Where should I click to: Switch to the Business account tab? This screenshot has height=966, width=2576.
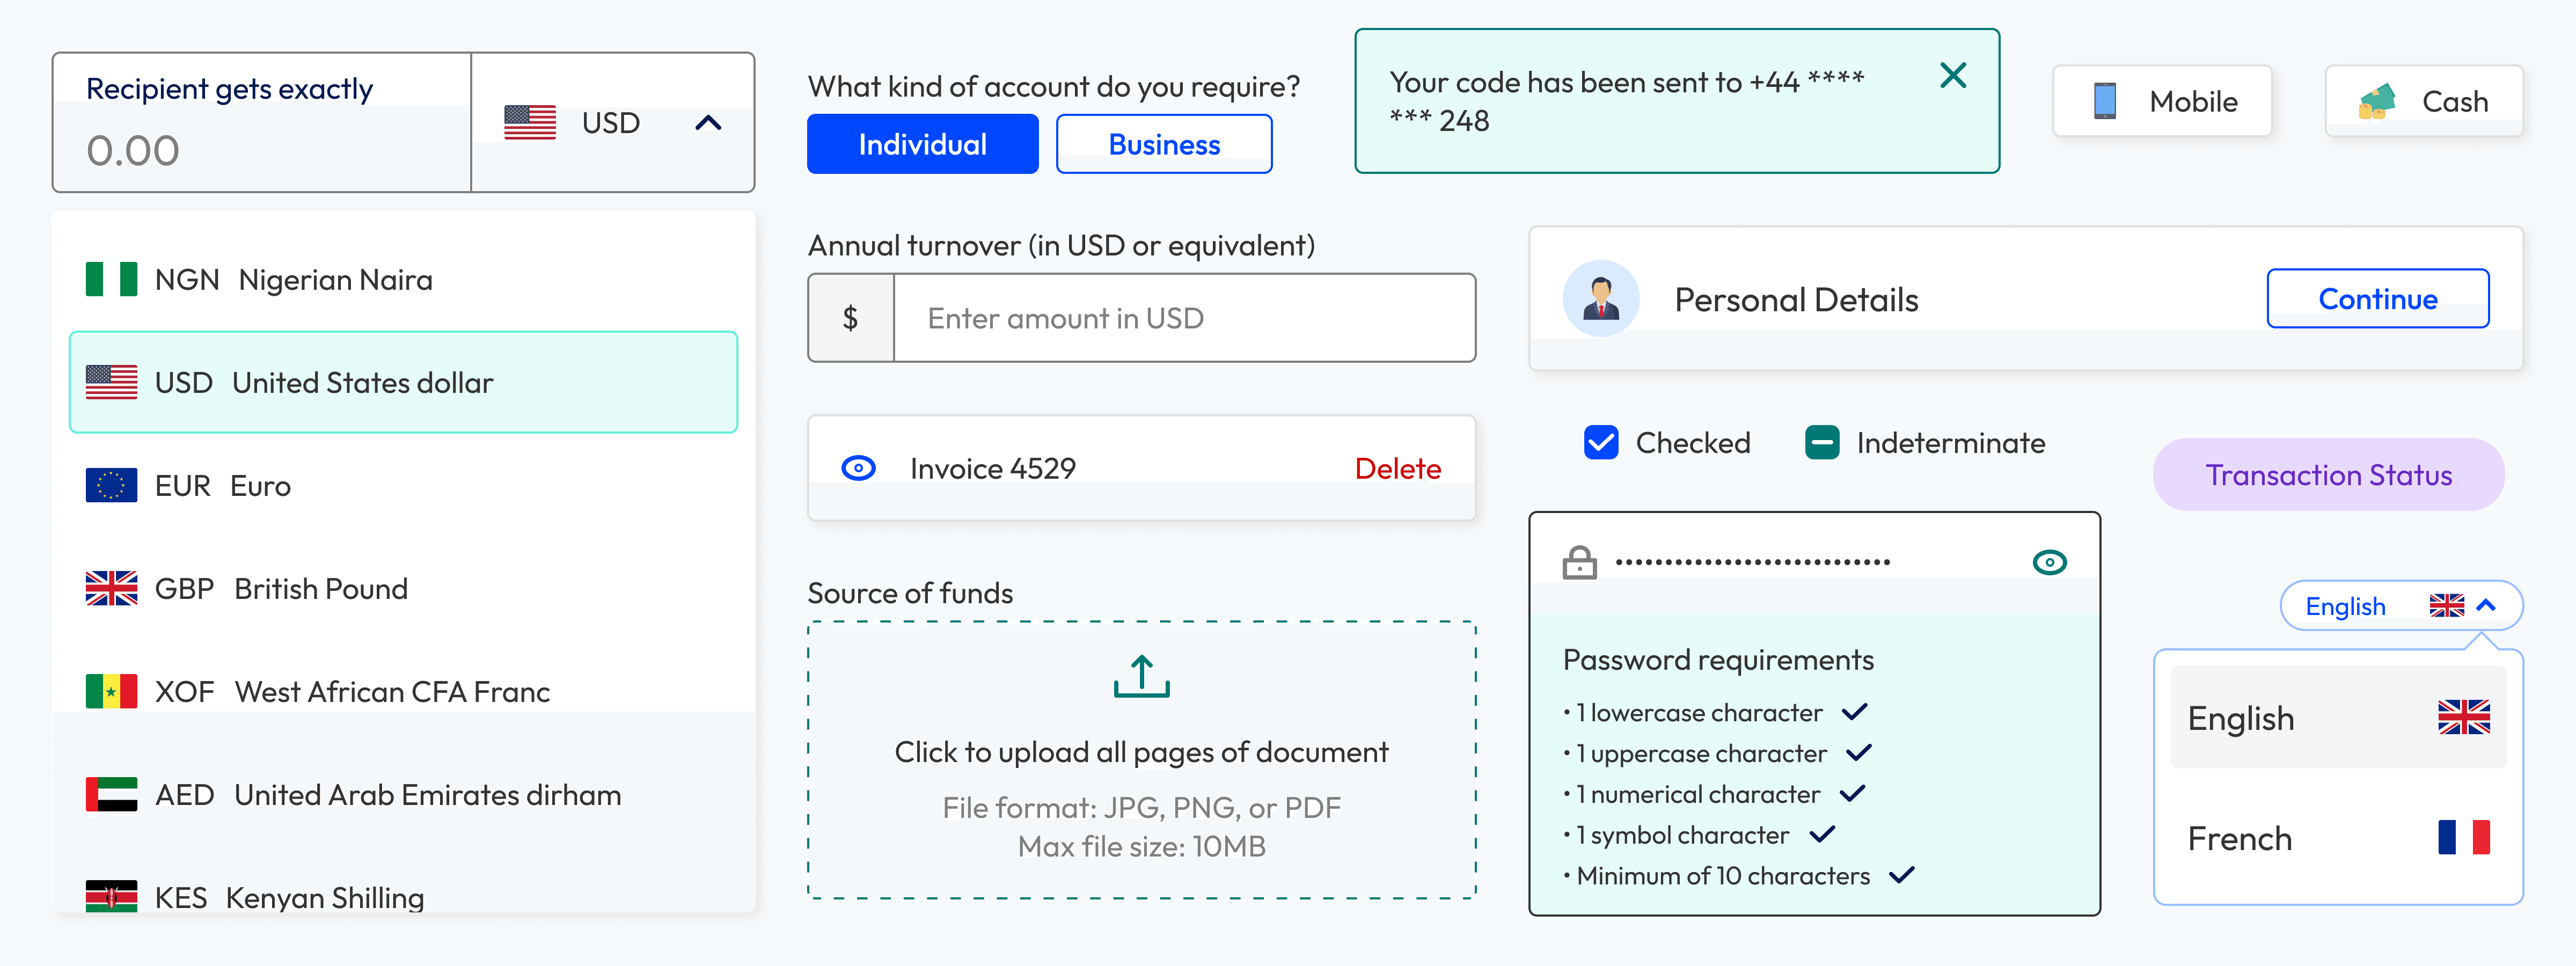coord(1164,143)
